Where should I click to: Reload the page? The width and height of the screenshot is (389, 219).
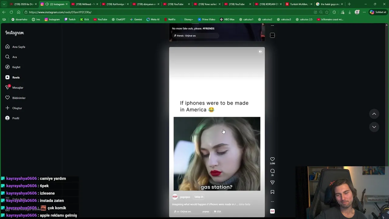click(x=11, y=12)
